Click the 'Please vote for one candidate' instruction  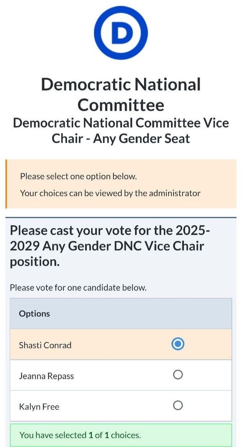point(78,287)
